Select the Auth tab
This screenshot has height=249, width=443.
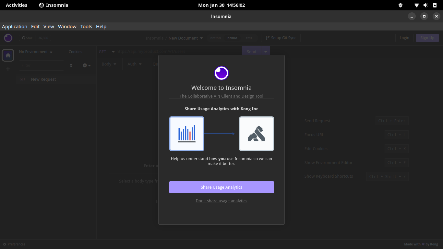click(x=134, y=64)
